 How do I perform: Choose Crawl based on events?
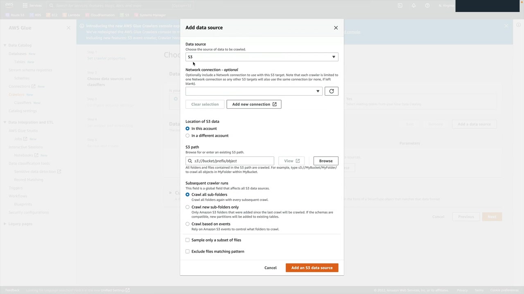(x=187, y=224)
